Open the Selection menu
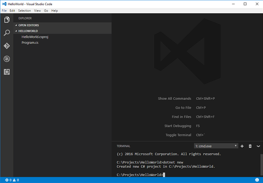Screen dimensions: 263x183 (x=25, y=11)
